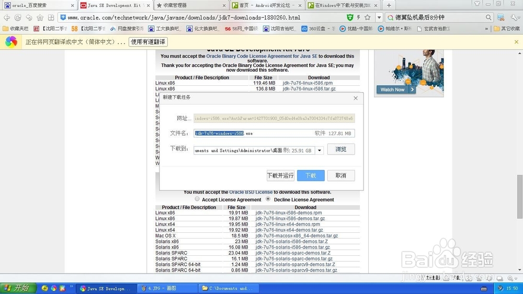Switch to oracle_百度搜索 tab

point(39,5)
